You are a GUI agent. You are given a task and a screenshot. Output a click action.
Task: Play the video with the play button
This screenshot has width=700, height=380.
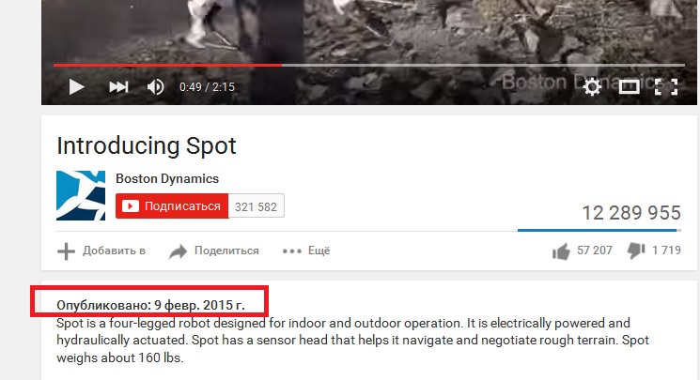point(77,87)
